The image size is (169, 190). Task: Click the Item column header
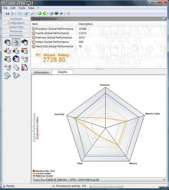[54, 24]
